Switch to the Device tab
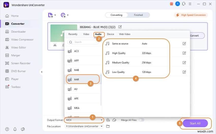Viewport: 216px width, 134px height. tap(111, 34)
